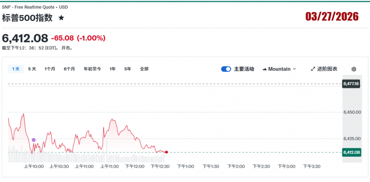Select 年初至今 year-to-date range

point(92,69)
